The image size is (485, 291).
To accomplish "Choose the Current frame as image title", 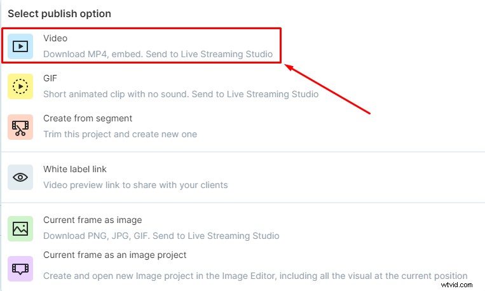I will pos(92,220).
